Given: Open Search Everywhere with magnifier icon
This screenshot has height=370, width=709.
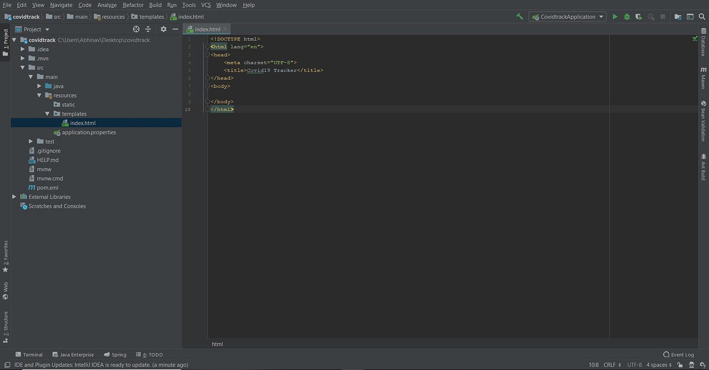Looking at the screenshot, I should (702, 16).
